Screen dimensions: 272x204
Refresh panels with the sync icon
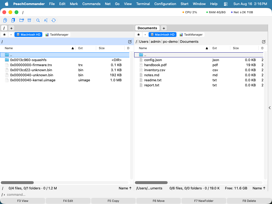click(x=54, y=20)
